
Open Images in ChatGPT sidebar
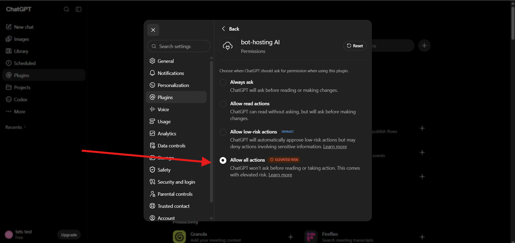click(44, 39)
